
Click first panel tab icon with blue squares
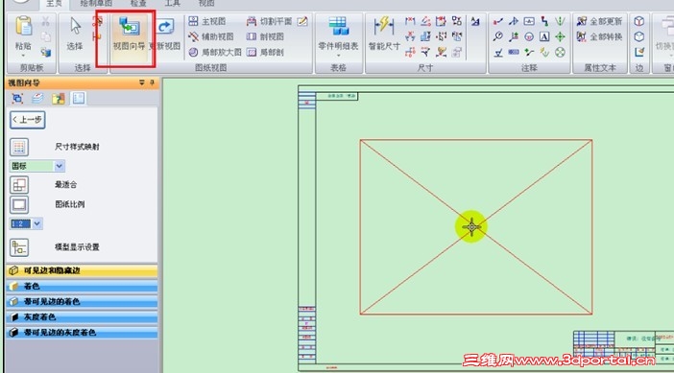[x=17, y=99]
